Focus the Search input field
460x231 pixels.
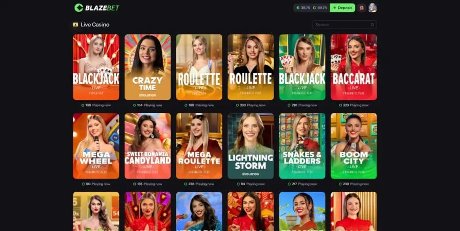344,25
